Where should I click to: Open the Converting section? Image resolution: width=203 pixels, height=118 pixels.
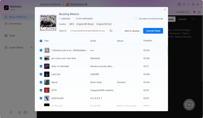pyautogui.click(x=15, y=24)
